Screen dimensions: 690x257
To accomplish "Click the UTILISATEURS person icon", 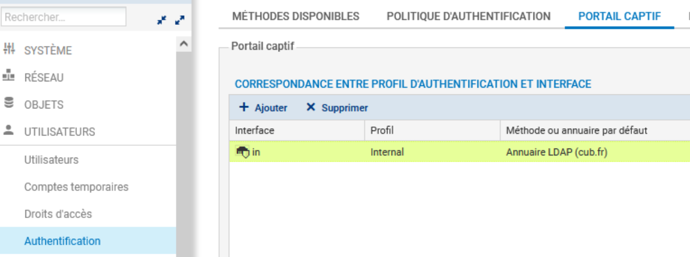I will pos(8,132).
